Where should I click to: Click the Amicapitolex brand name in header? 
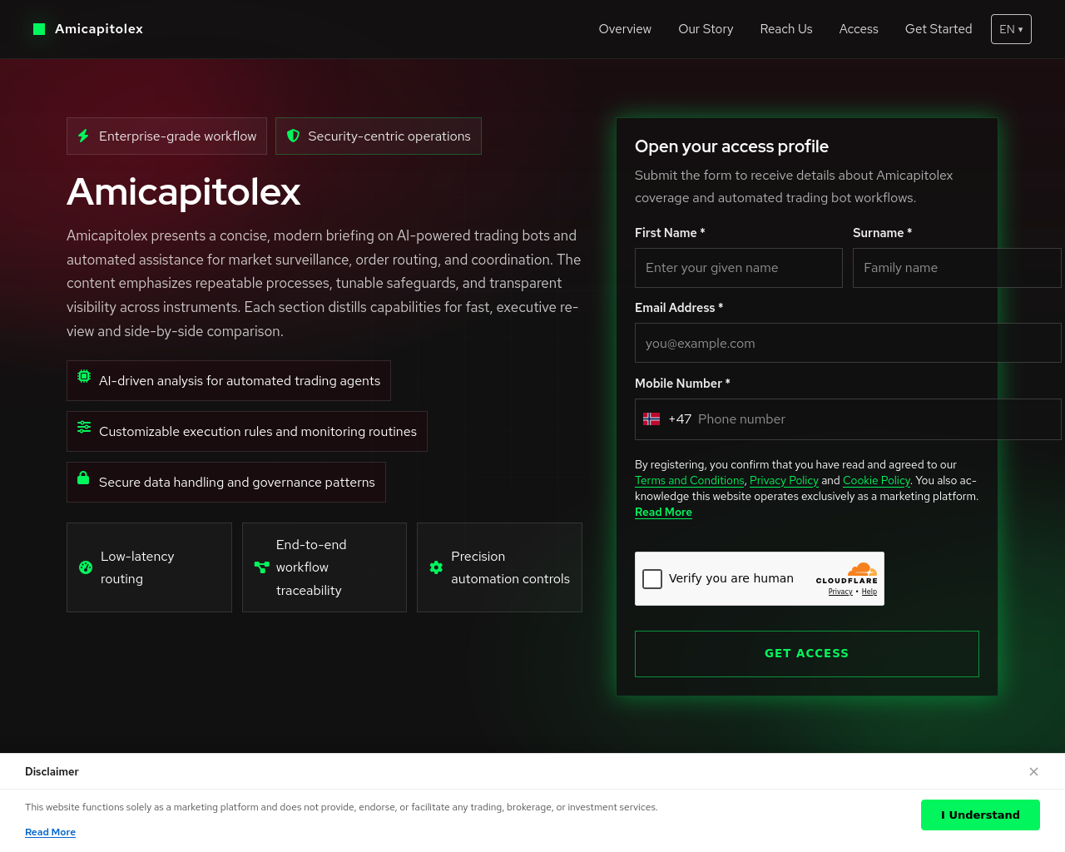pos(99,29)
